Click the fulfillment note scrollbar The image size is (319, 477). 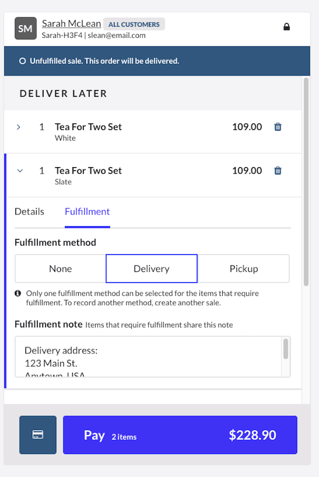point(286,349)
